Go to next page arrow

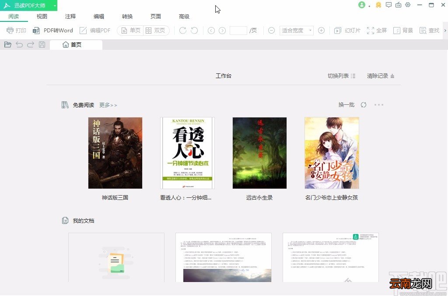pos(222,30)
